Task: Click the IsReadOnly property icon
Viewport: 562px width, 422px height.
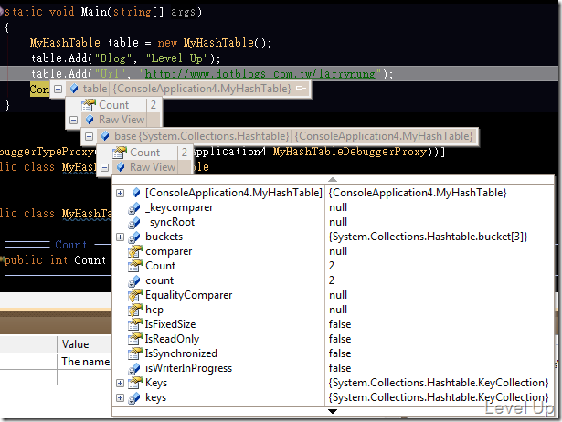Action: (x=134, y=339)
